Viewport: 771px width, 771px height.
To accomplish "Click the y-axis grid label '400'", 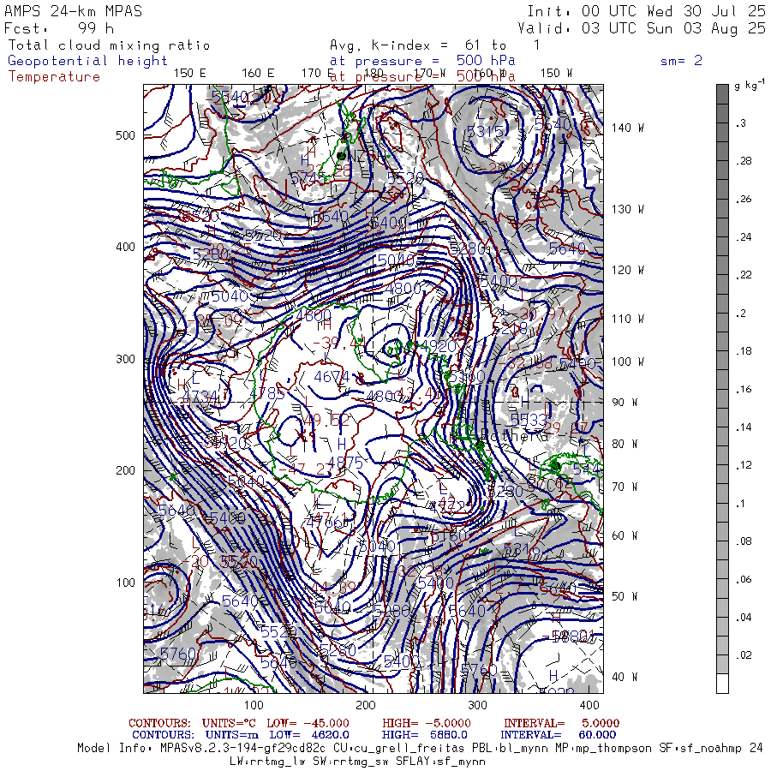I will point(125,247).
